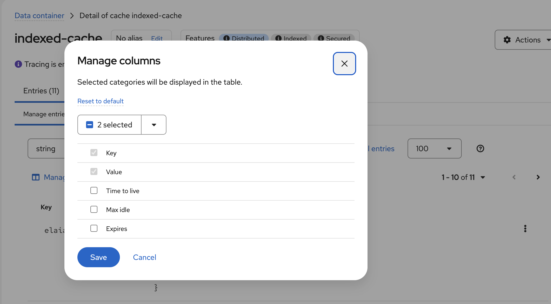Expand the bulk select dropdown arrow
551x304 pixels.
pyautogui.click(x=154, y=125)
